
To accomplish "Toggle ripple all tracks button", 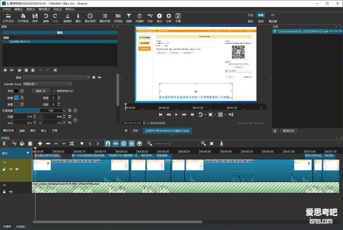I will (x=132, y=144).
